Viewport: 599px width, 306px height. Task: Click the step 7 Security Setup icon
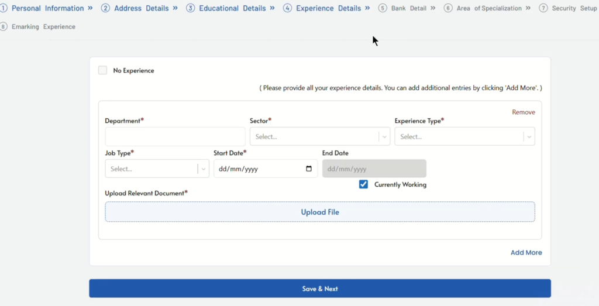543,8
